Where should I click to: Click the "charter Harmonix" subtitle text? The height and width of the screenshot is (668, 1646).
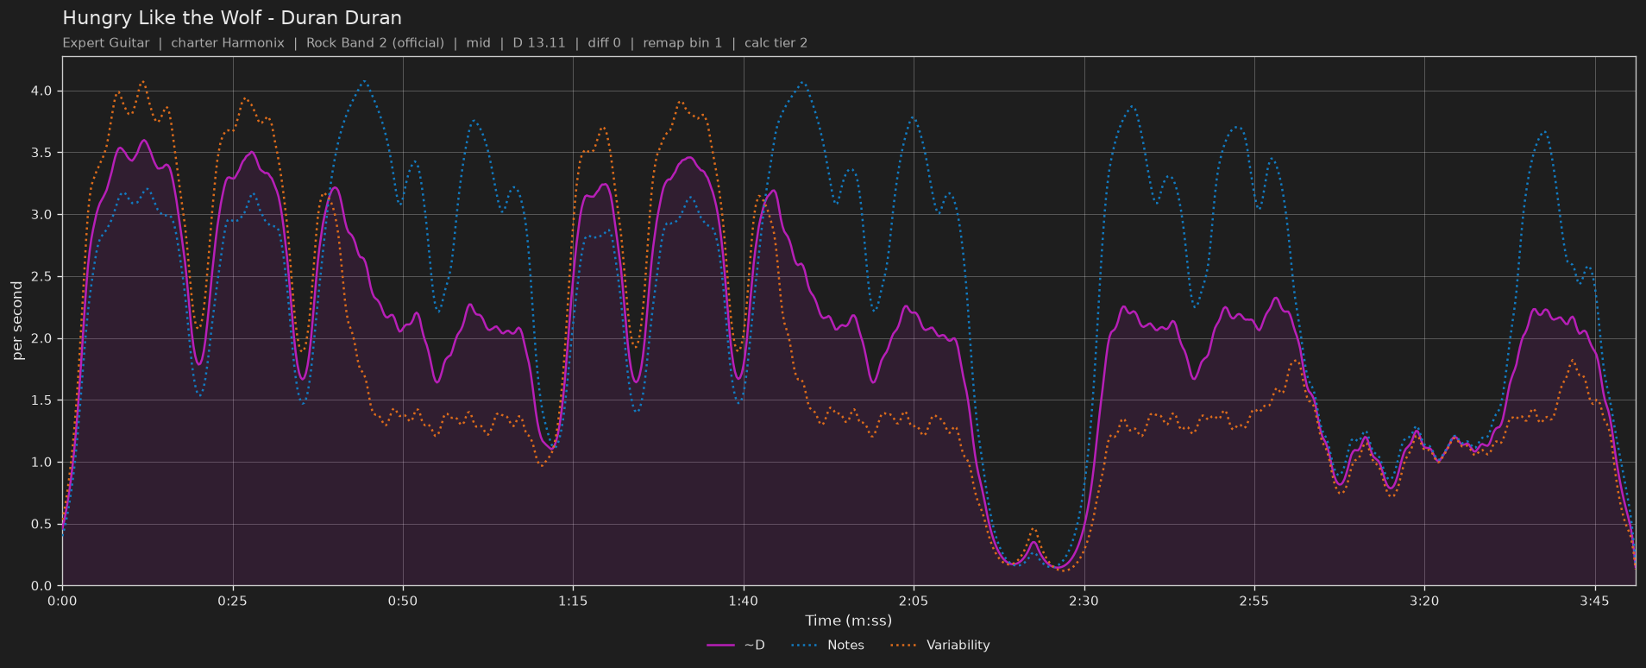pyautogui.click(x=228, y=43)
